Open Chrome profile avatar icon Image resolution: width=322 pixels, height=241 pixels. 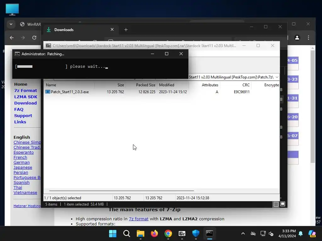coord(297,38)
